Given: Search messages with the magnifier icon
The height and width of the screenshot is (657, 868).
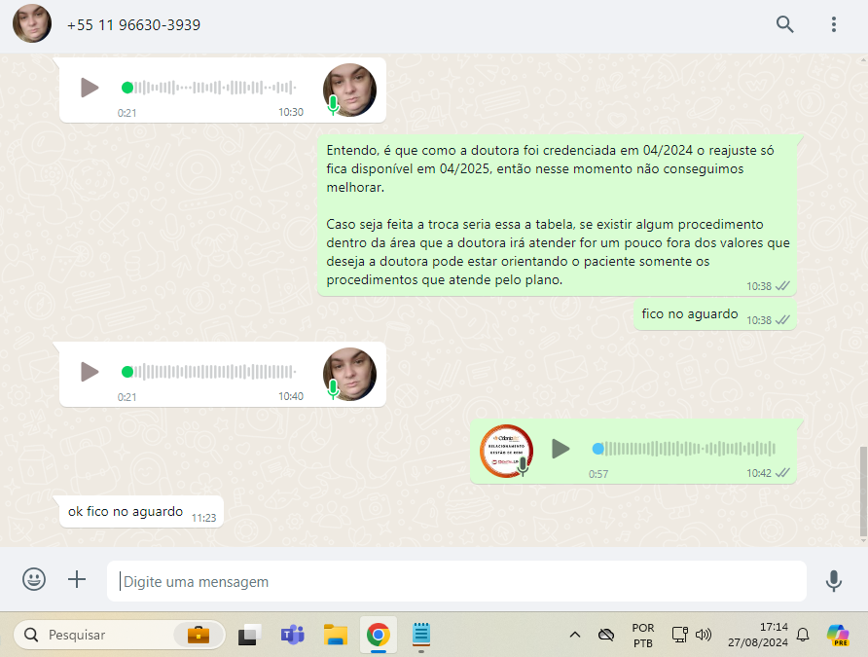Looking at the screenshot, I should [x=784, y=25].
